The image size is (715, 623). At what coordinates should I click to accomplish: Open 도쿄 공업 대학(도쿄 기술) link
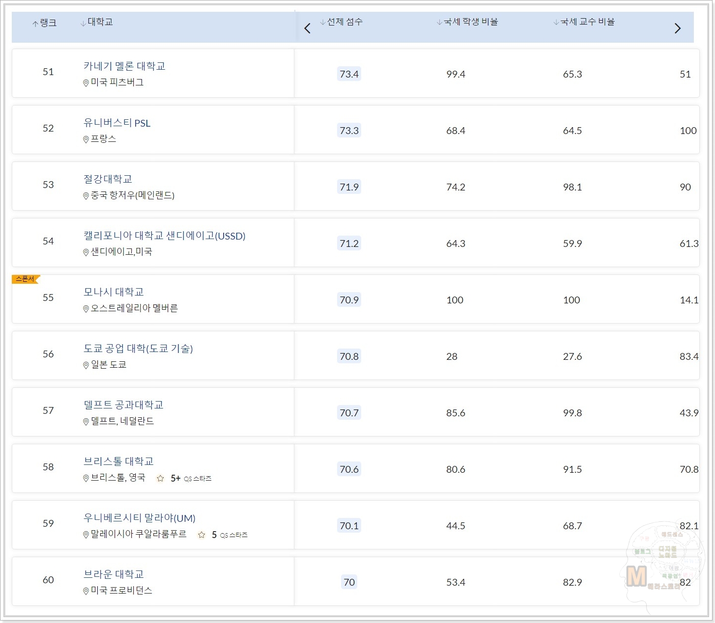click(x=138, y=349)
